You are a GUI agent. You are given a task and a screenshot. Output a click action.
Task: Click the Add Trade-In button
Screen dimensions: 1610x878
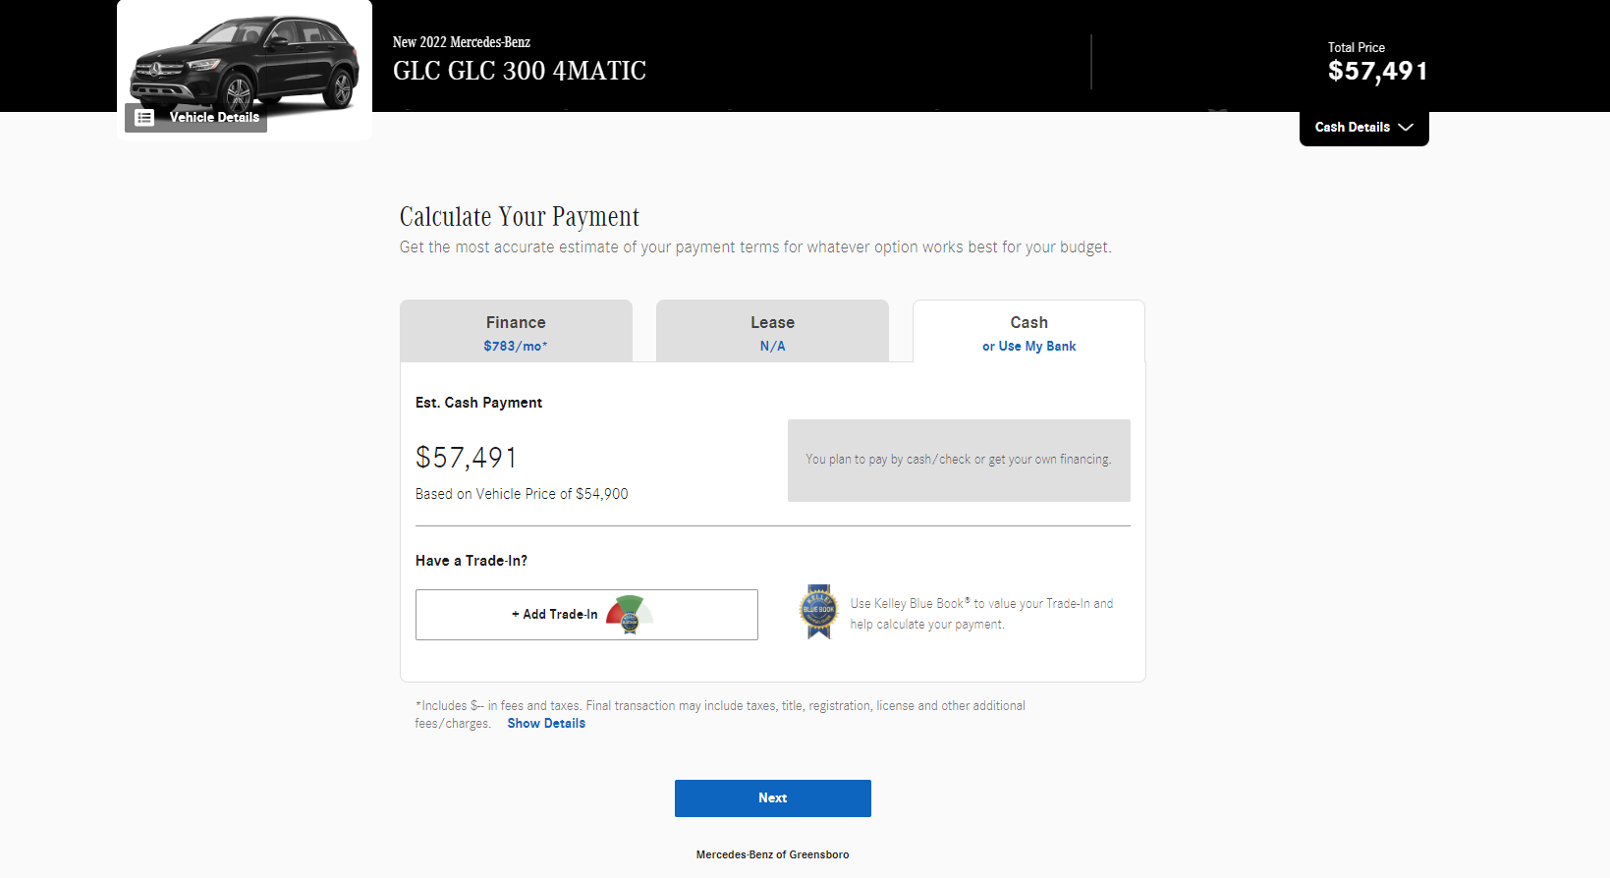click(x=586, y=615)
